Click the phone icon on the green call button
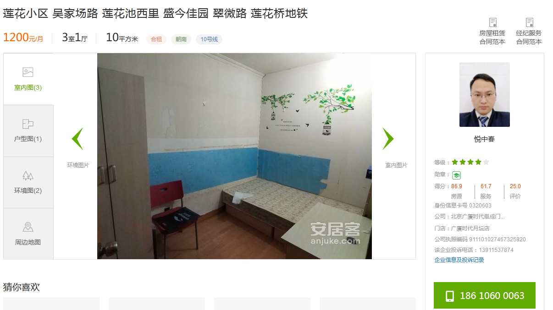Screen dimensions: 553x310 click(450, 296)
